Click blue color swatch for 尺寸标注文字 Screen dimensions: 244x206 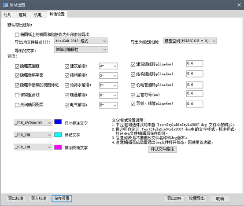tap(58, 122)
